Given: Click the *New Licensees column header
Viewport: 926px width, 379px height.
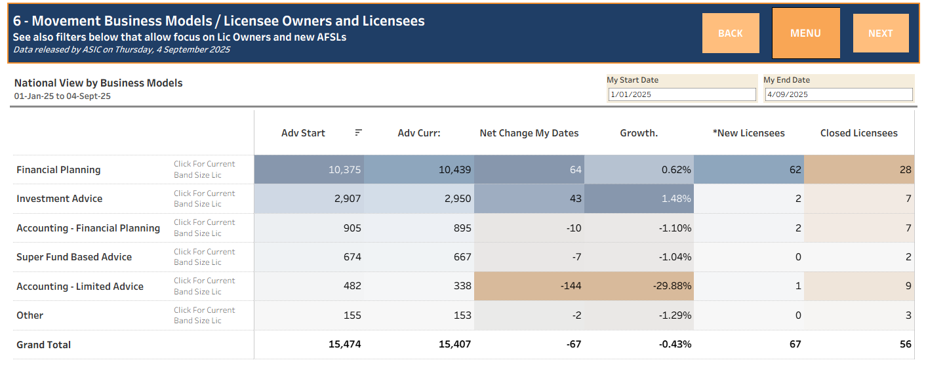Looking at the screenshot, I should tap(748, 132).
